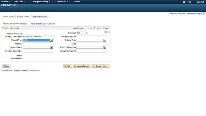Click the Update/Display button

coord(82,66)
